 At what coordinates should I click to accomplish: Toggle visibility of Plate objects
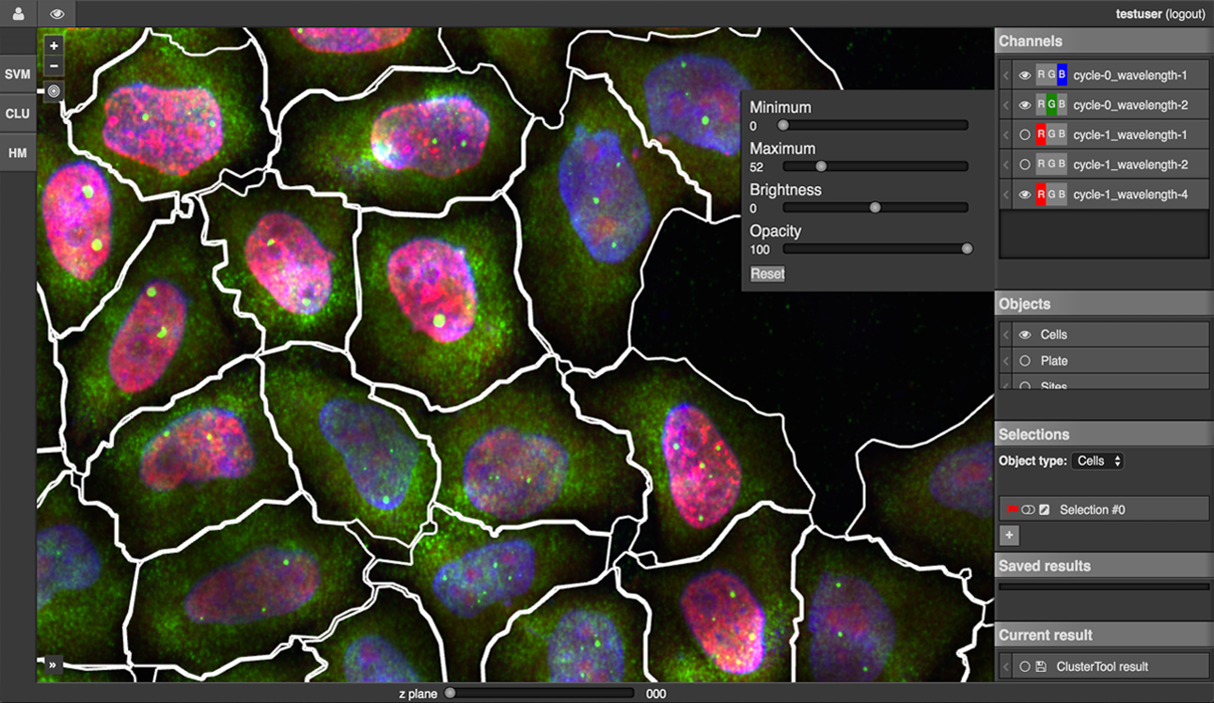click(1025, 361)
